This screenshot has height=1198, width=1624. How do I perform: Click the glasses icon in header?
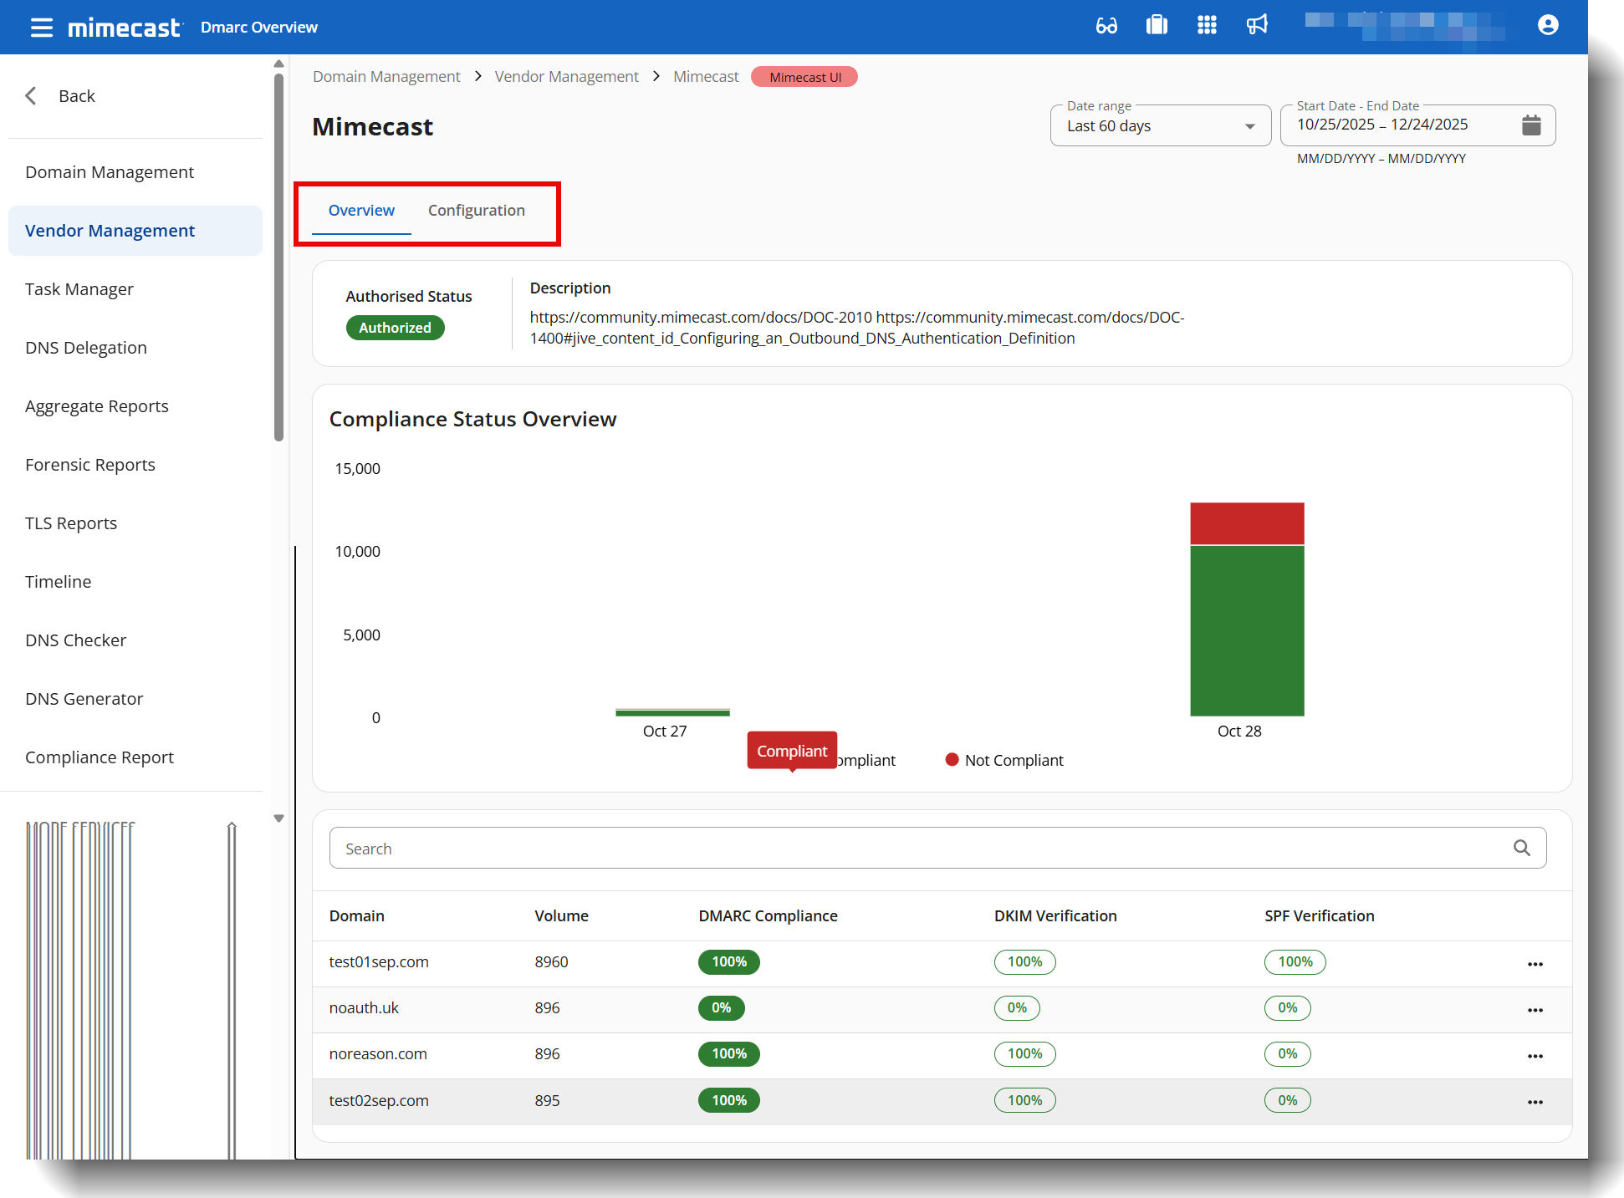coord(1106,26)
